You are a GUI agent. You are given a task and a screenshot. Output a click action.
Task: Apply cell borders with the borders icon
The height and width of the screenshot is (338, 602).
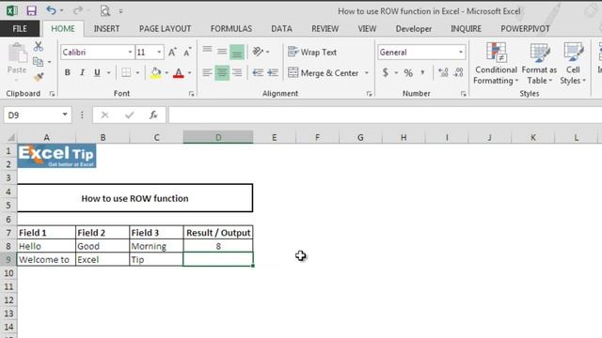point(126,72)
